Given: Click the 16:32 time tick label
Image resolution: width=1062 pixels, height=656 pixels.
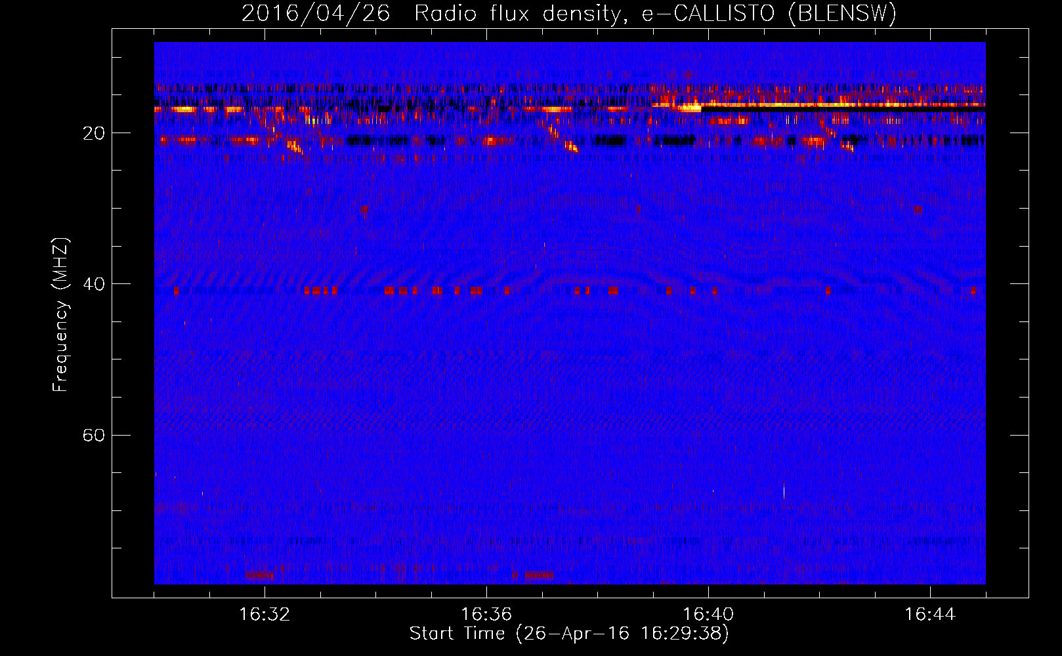Looking at the screenshot, I should tap(265, 615).
